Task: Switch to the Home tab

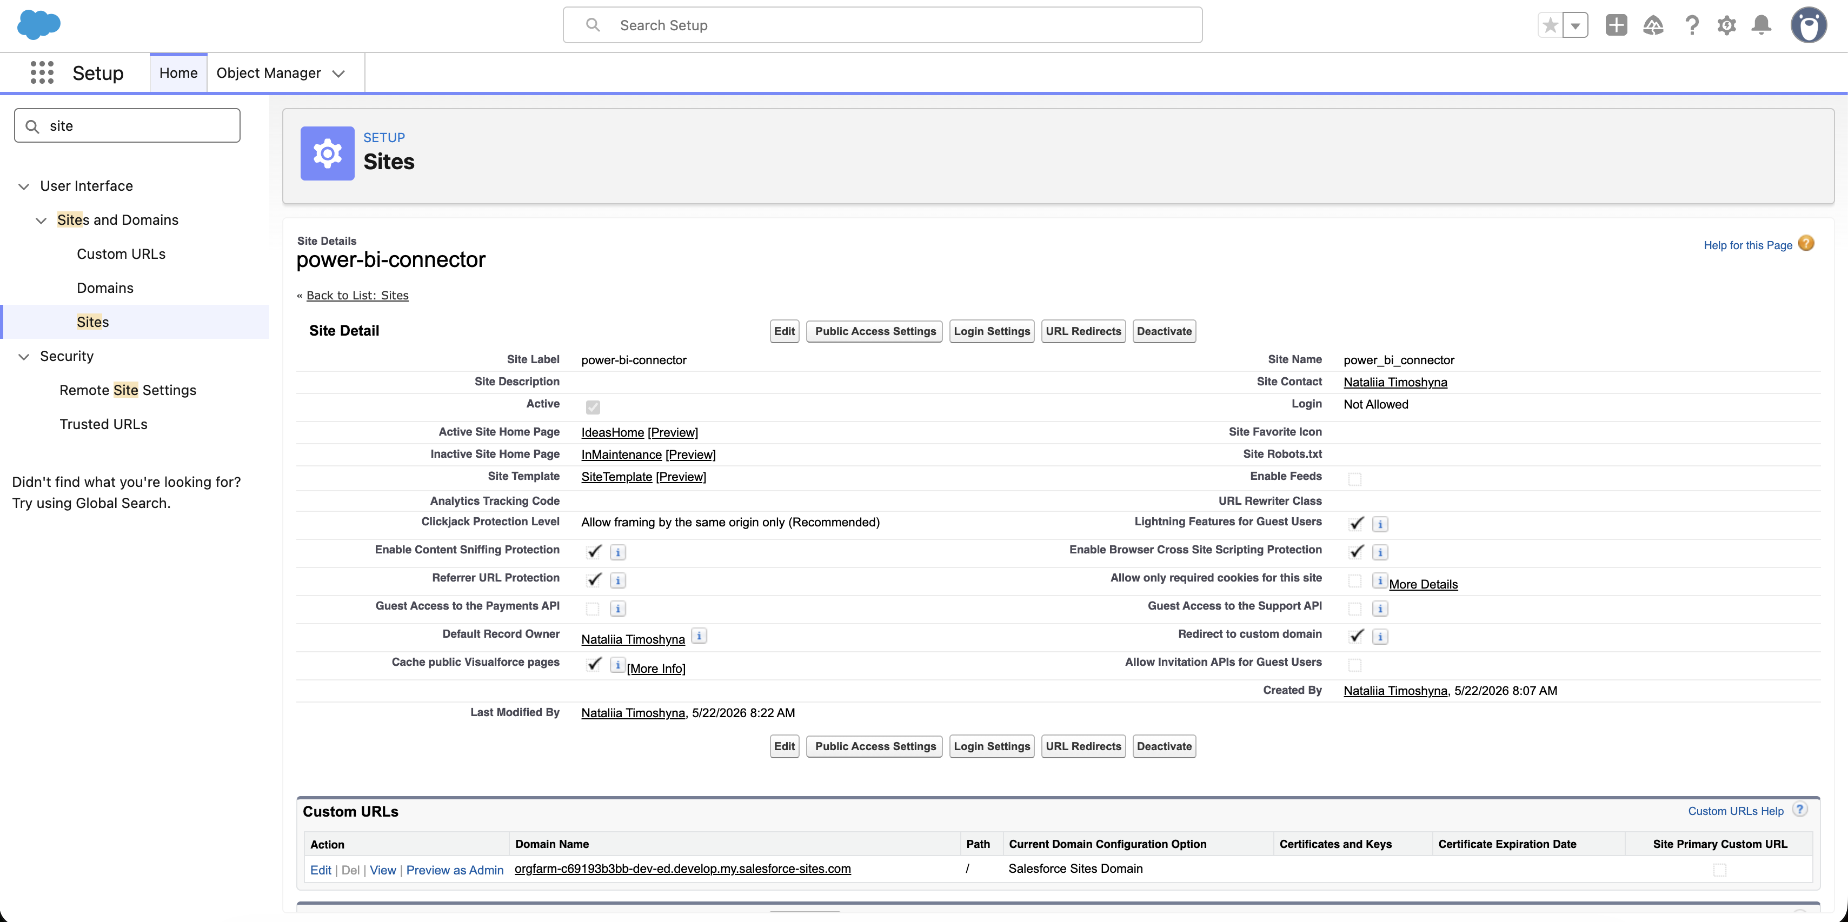Action: (x=178, y=72)
